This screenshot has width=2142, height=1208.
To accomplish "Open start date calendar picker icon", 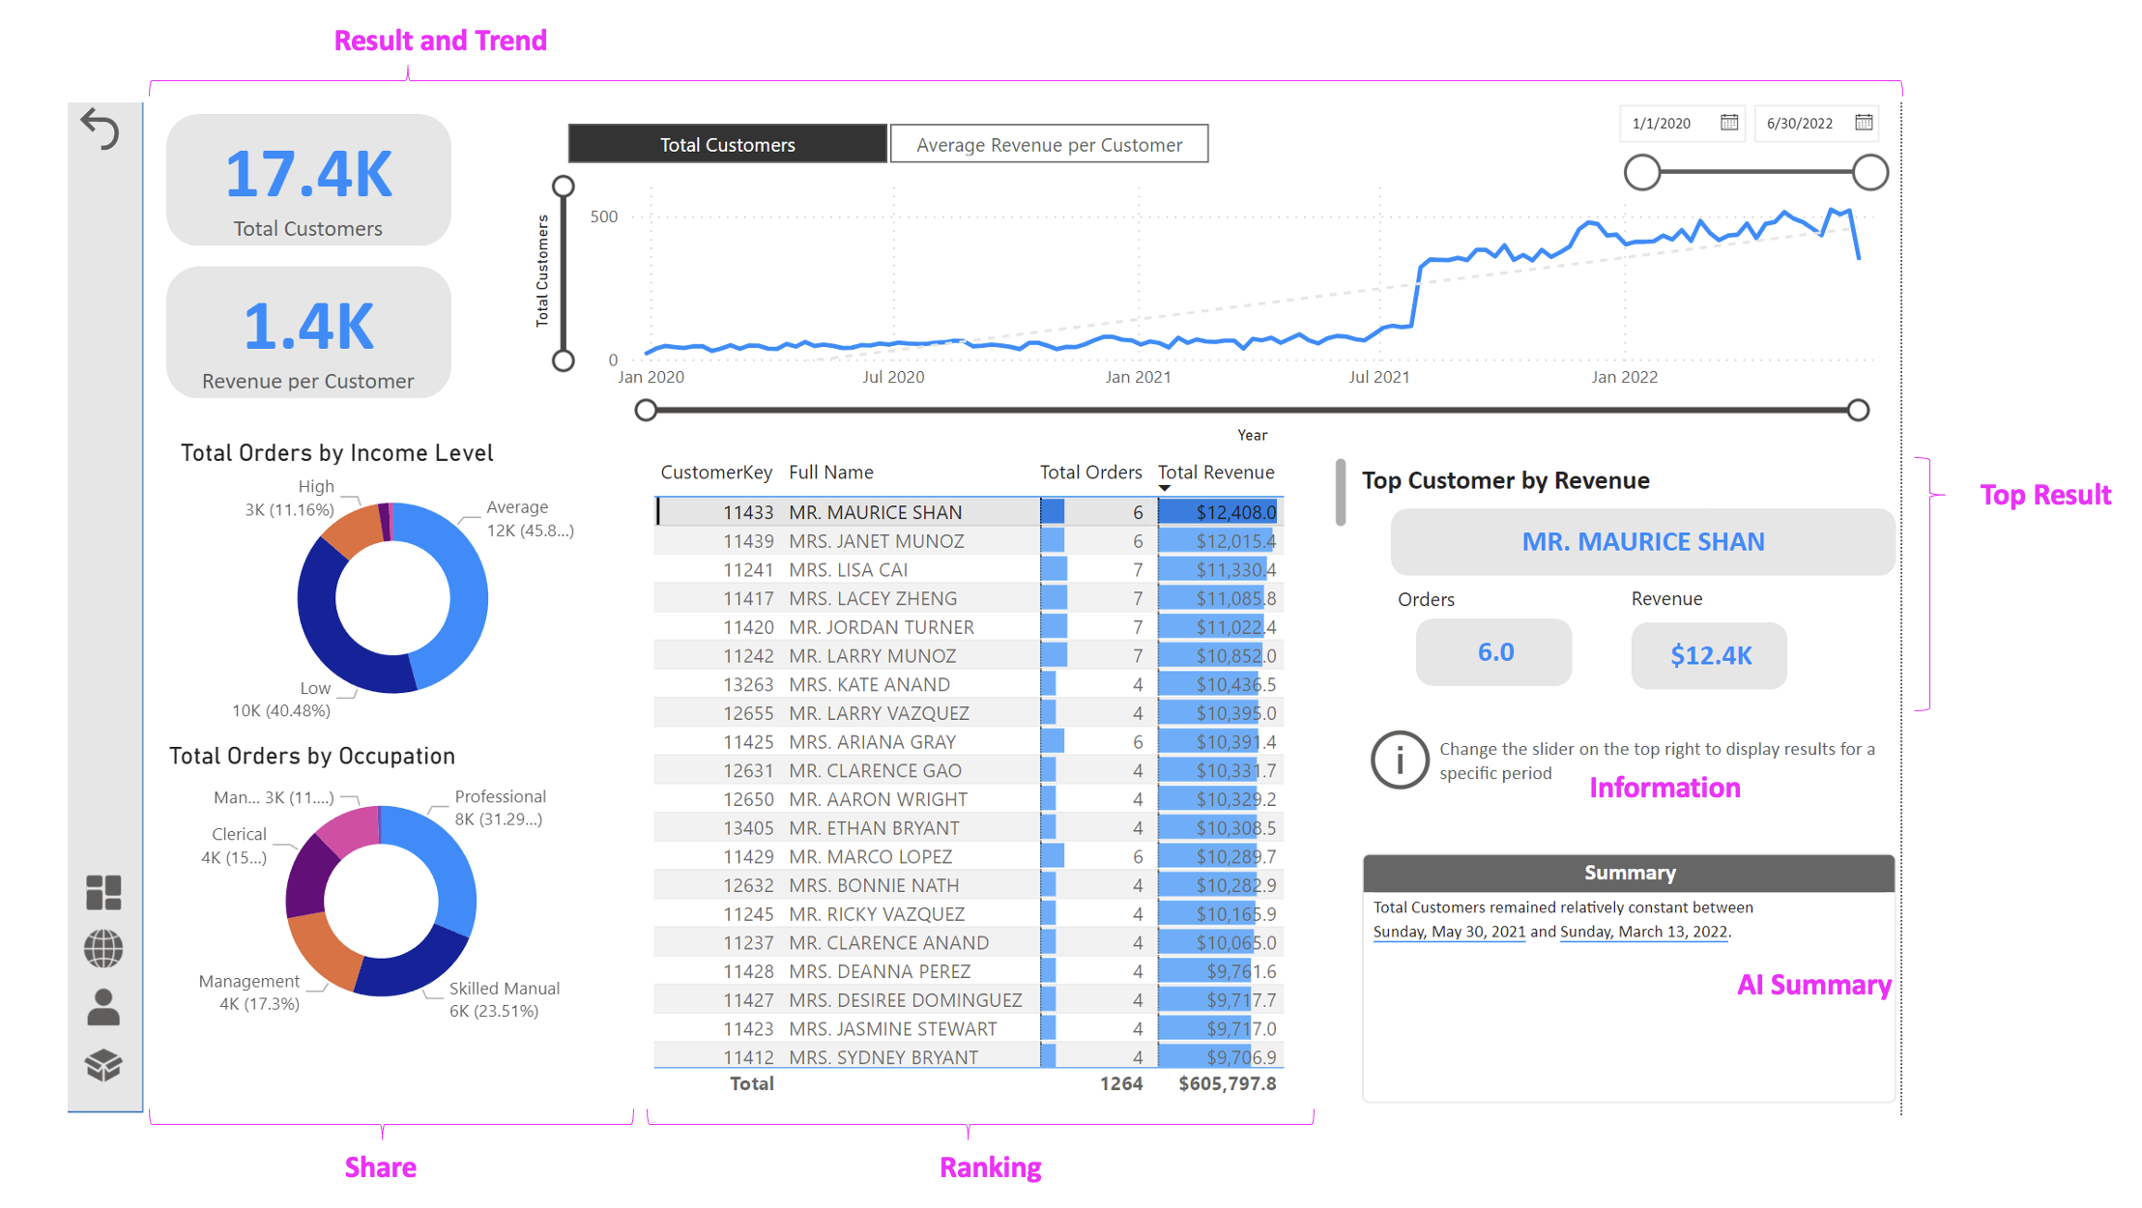I will (1729, 123).
